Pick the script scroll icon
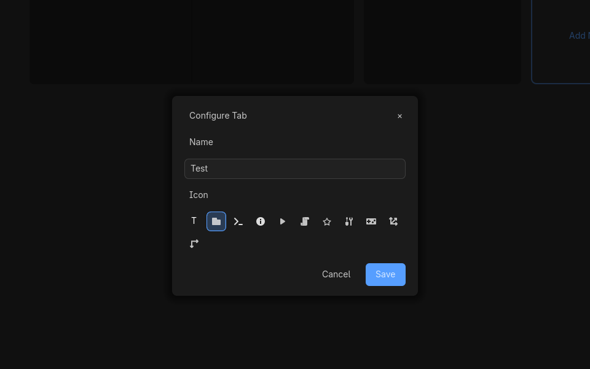Viewport: 590px width, 369px height. 305,221
